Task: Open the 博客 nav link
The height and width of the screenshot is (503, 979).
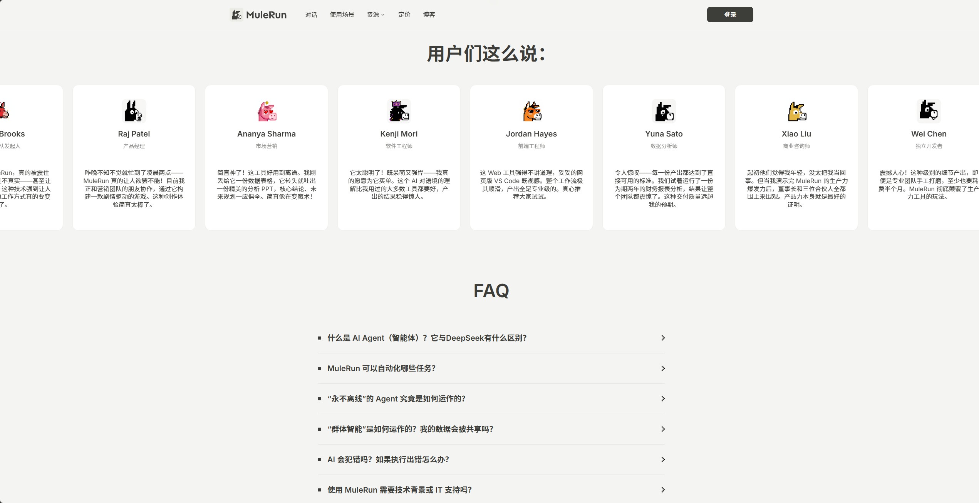Action: coord(429,15)
